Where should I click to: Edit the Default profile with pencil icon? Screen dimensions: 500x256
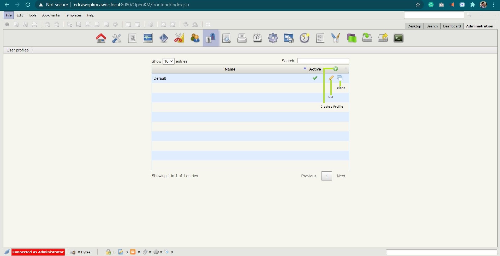point(331,78)
